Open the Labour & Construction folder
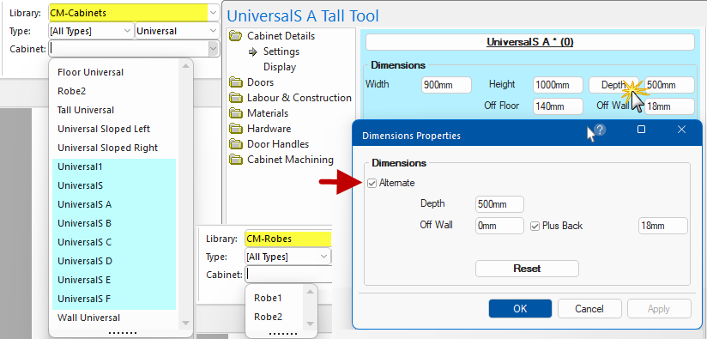Viewport: 707px width, 339px height. pos(290,98)
